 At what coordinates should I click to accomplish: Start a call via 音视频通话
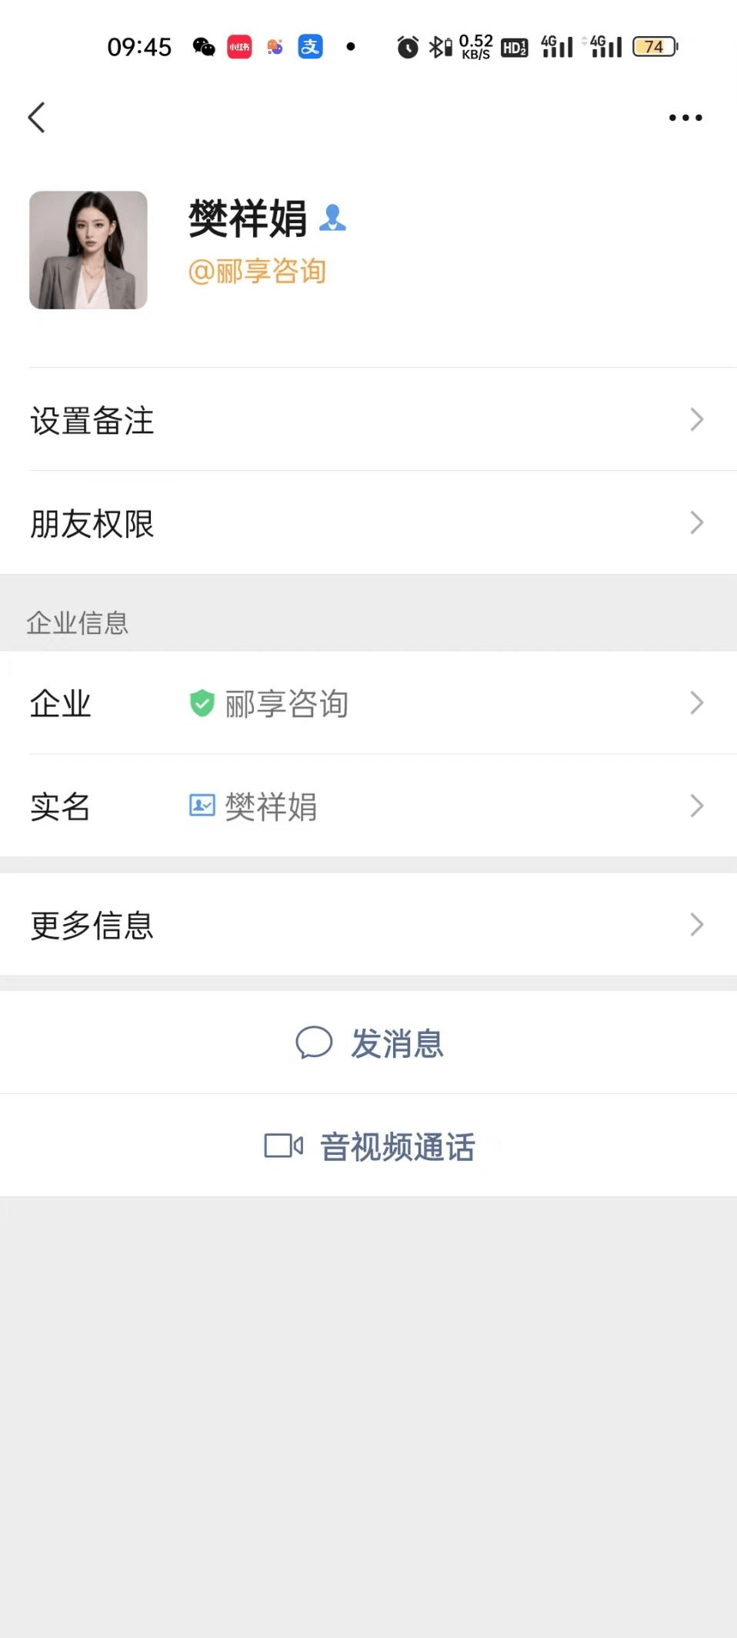(x=397, y=1146)
